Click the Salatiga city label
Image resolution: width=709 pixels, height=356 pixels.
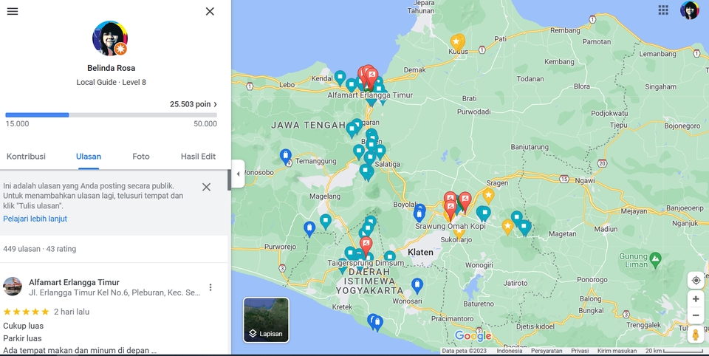[388, 164]
